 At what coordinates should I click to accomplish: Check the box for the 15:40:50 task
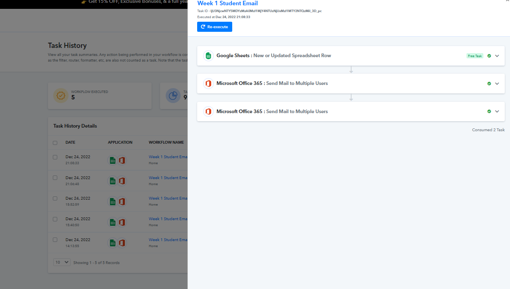55,219
